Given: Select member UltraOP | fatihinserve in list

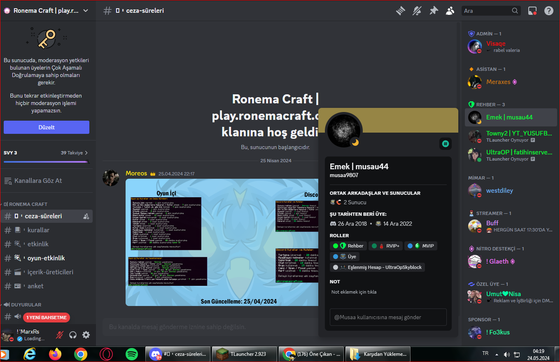Looking at the screenshot, I should pos(511,155).
